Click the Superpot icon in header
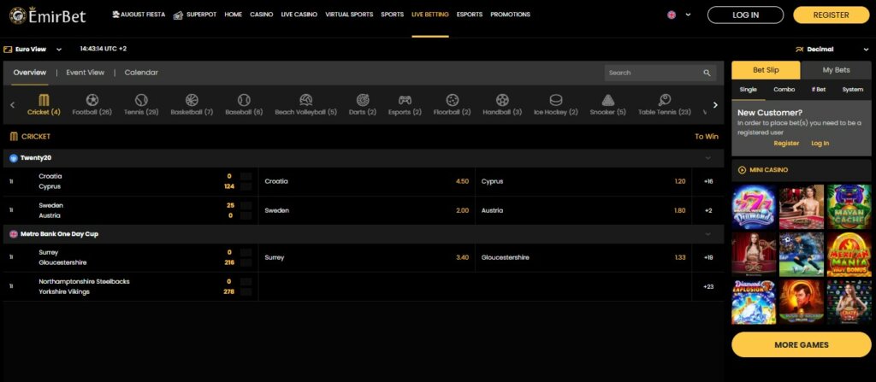Screen dimensions: 876x382 pyautogui.click(x=178, y=15)
